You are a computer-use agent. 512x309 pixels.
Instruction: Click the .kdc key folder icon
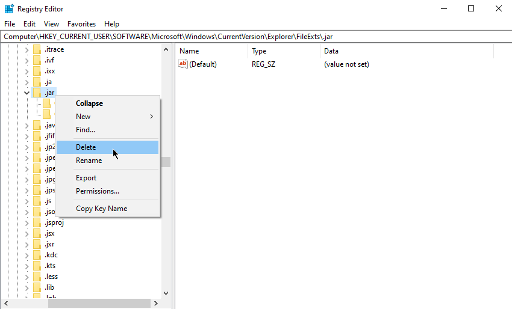coord(37,255)
